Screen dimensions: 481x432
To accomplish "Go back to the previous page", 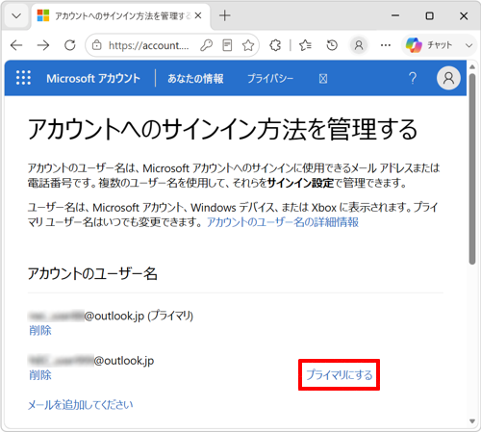I will point(16,45).
